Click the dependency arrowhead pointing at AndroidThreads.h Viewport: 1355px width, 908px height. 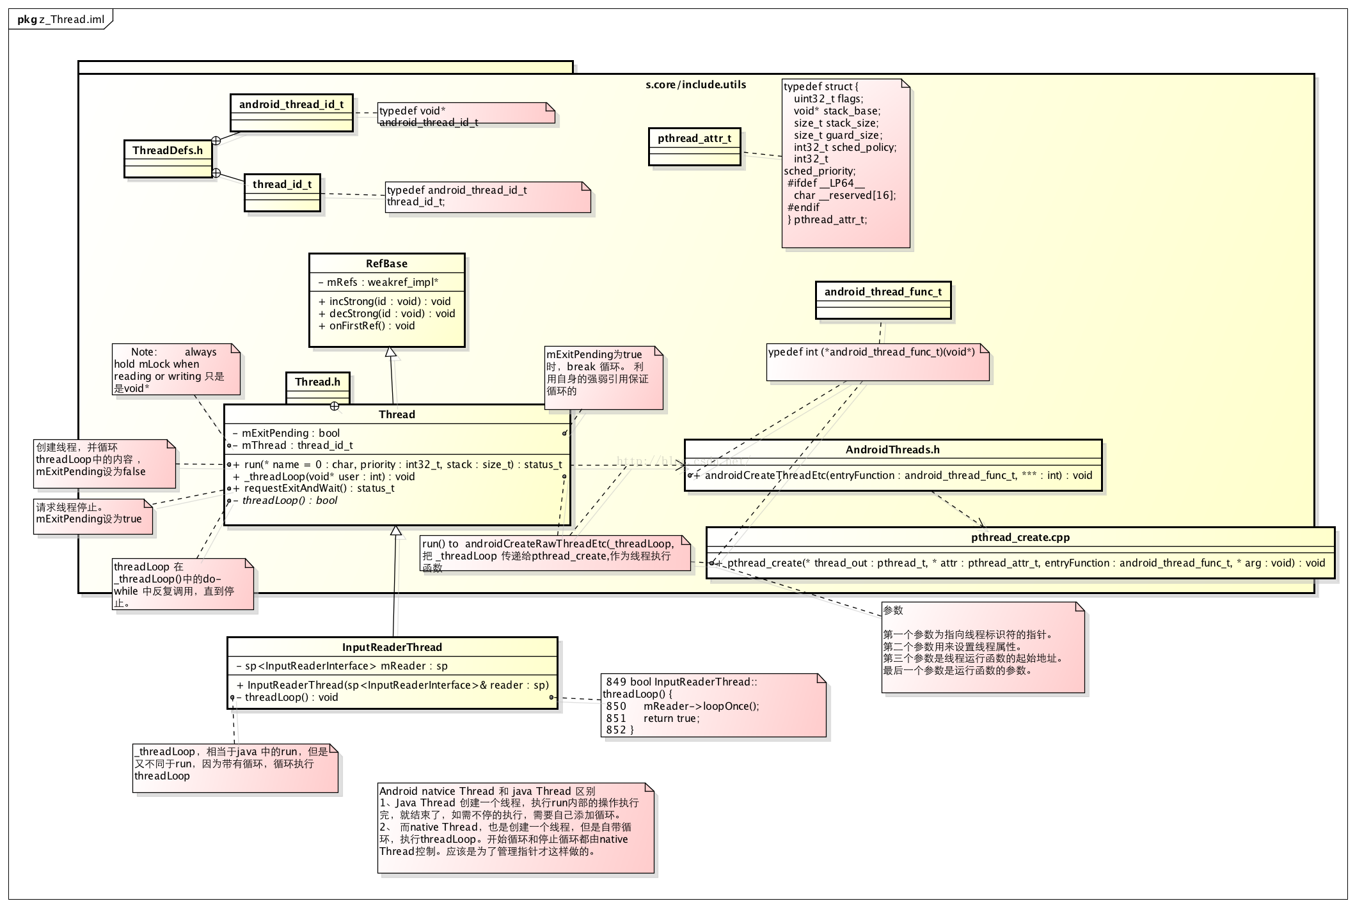tap(680, 466)
